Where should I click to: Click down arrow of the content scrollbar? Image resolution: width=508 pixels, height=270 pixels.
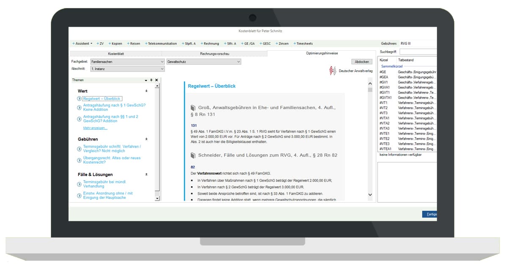click(370, 195)
